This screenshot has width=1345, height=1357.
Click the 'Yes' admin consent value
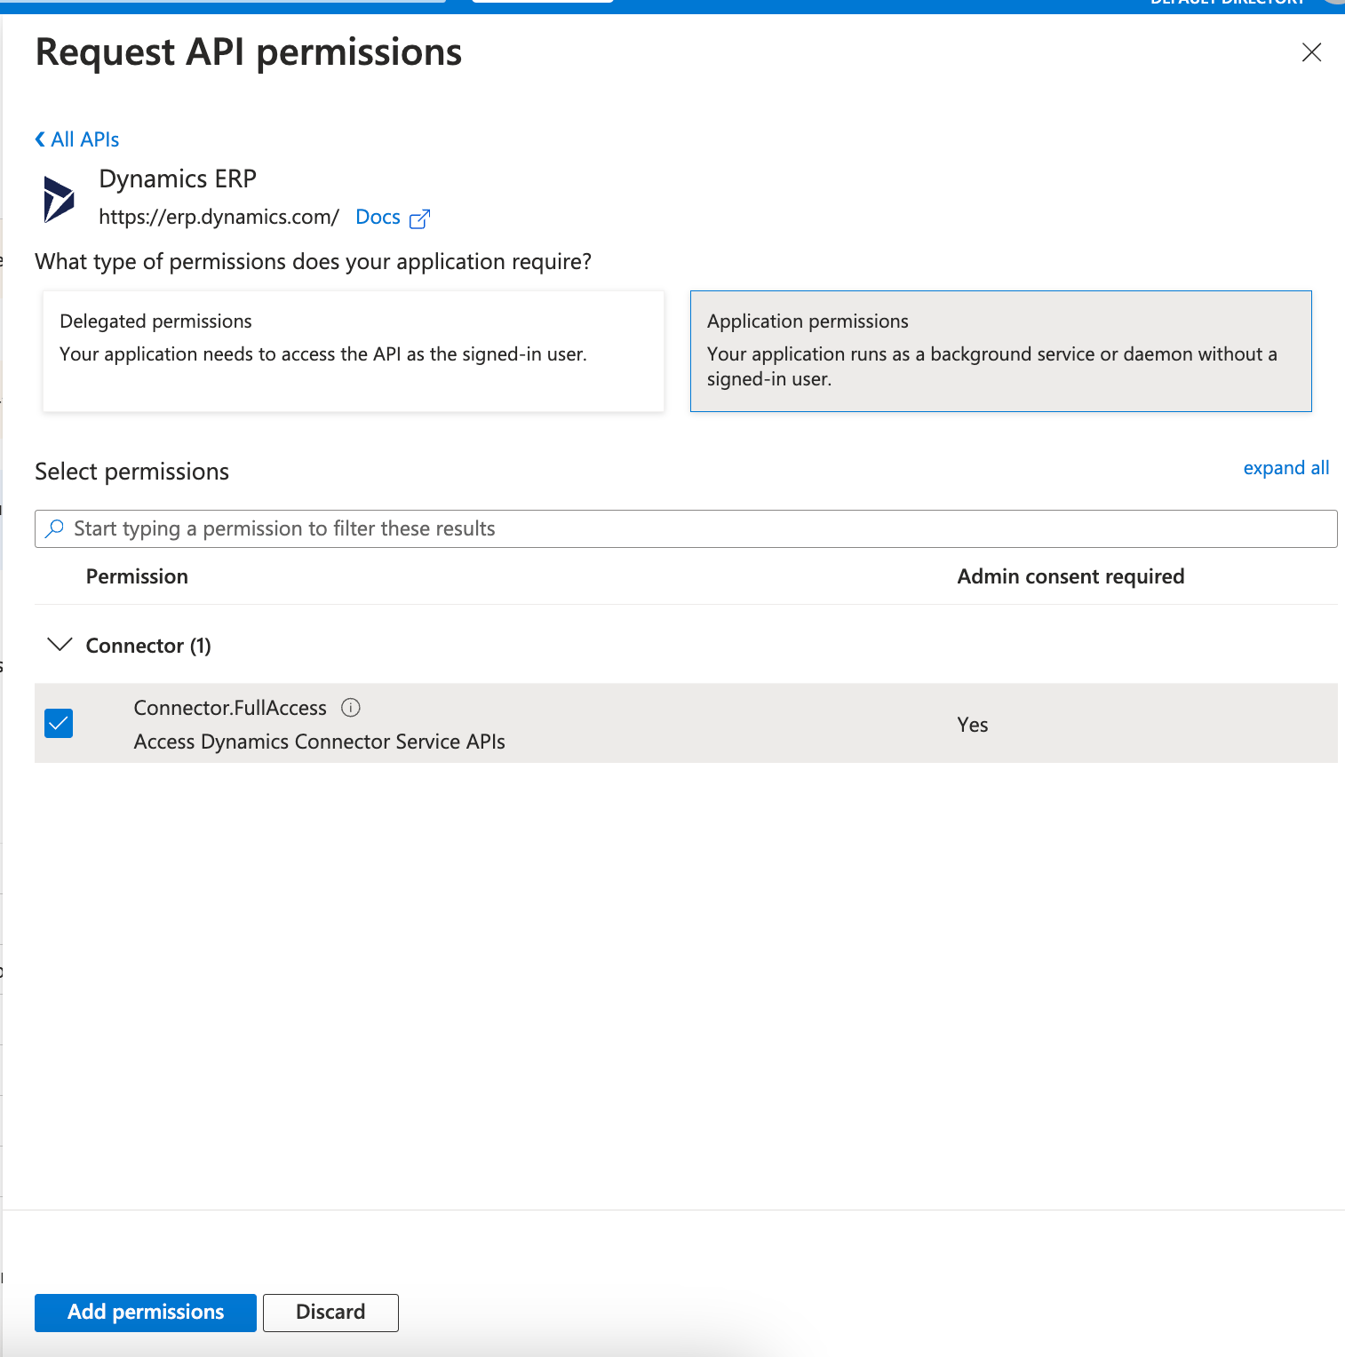[973, 725]
